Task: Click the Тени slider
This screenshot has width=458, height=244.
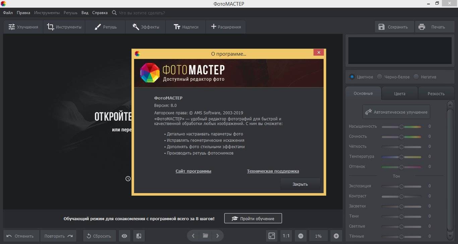Action: [401, 217]
